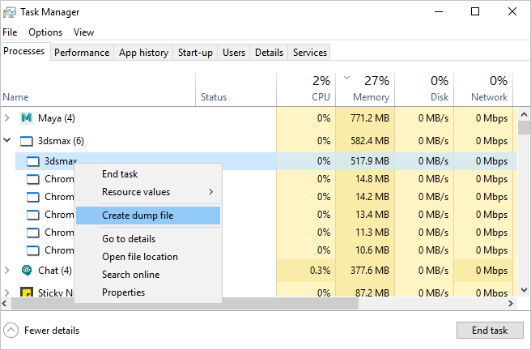Choose End task in the context menu

148,174
